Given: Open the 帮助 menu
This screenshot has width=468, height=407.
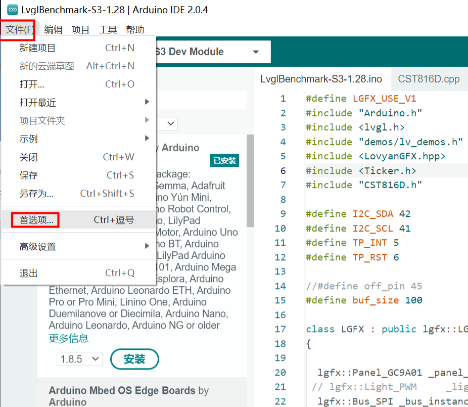Looking at the screenshot, I should coord(135,29).
